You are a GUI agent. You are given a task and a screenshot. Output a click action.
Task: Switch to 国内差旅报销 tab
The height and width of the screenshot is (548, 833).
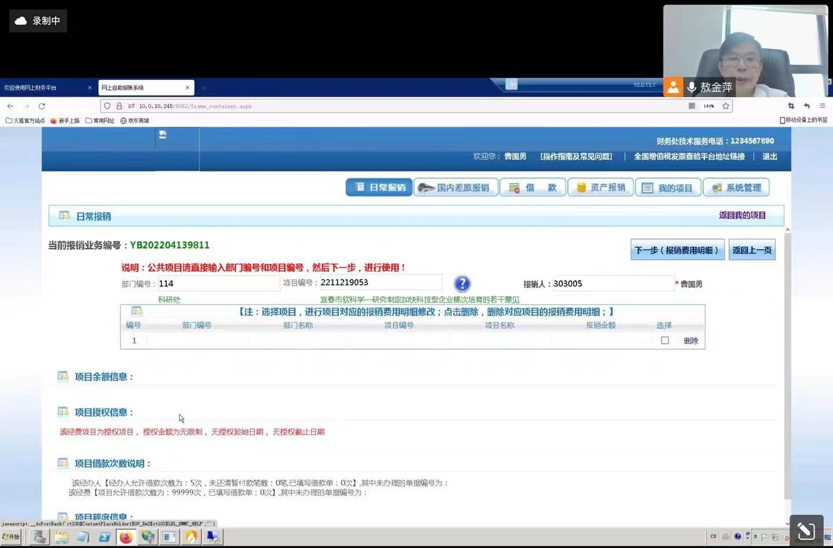pos(456,188)
